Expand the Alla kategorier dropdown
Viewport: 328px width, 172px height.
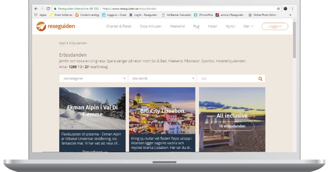[x=94, y=79]
